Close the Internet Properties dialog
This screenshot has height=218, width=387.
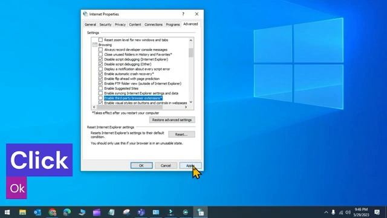click(197, 14)
